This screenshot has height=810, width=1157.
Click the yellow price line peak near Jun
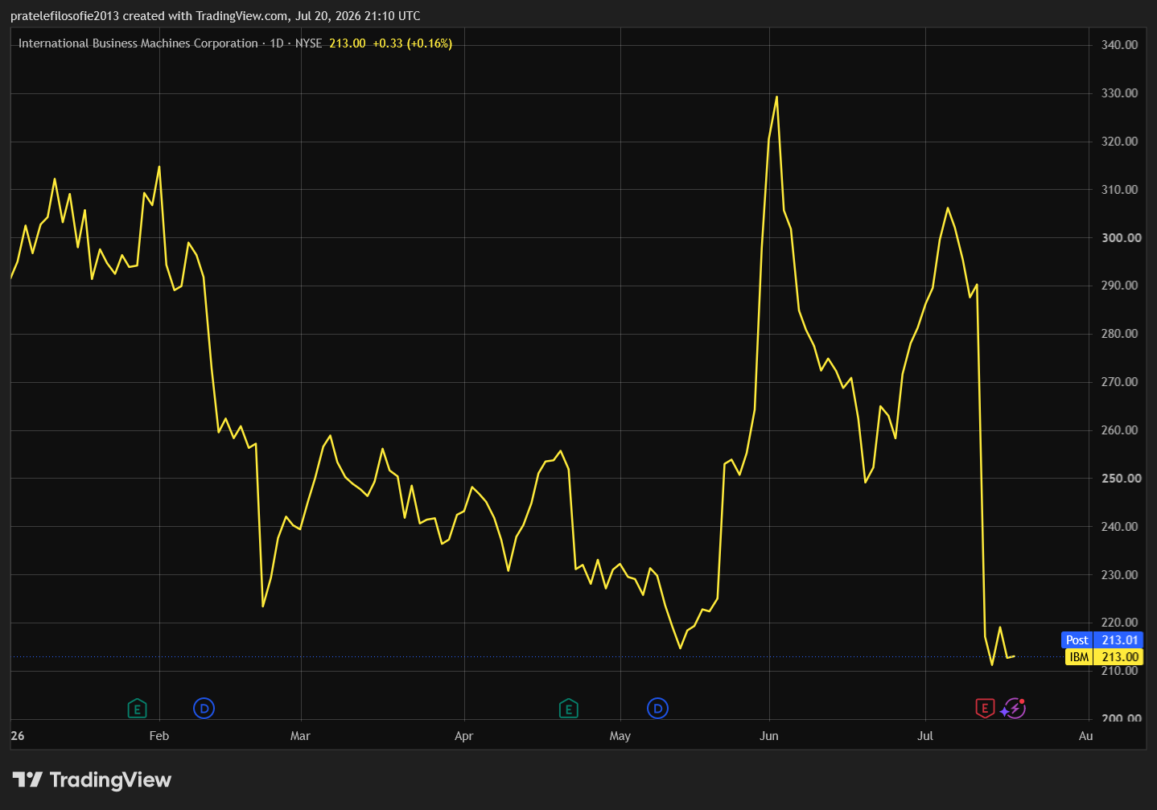(776, 97)
